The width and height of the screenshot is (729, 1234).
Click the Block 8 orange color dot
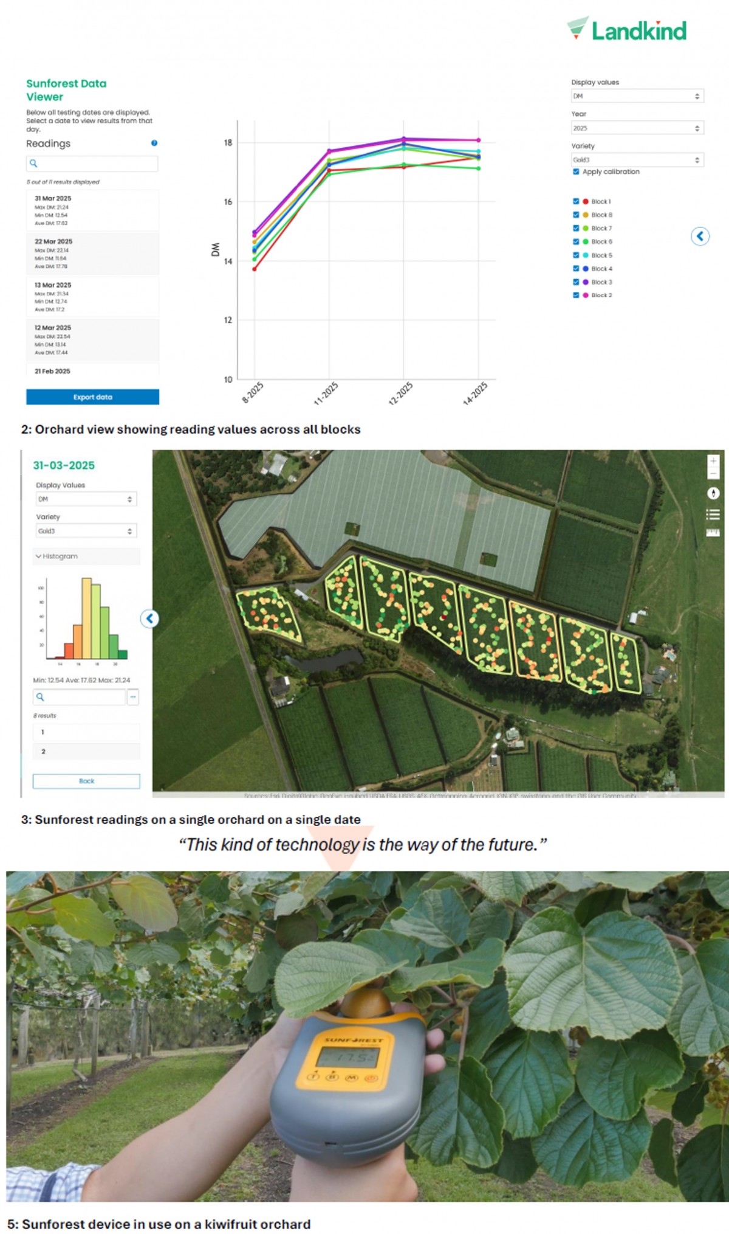click(x=586, y=215)
